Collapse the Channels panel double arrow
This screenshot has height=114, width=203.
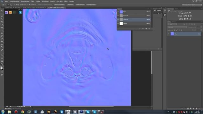click(x=149, y=9)
